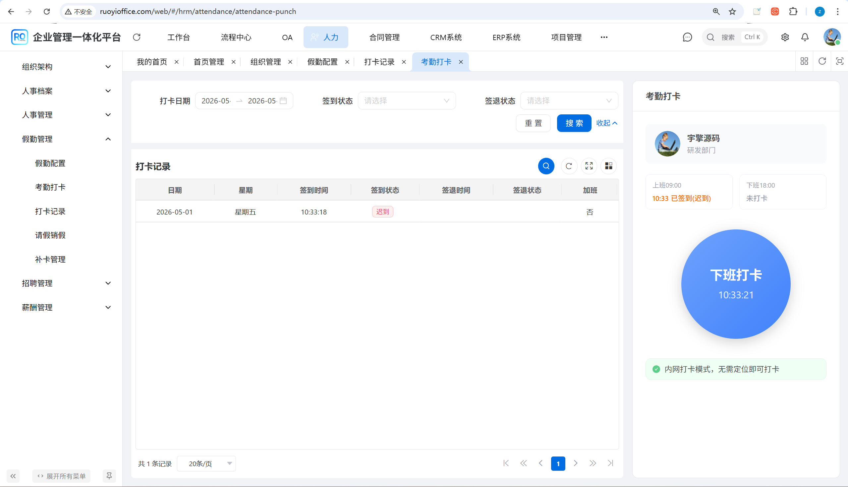The image size is (848, 487).
Task: Open the notification bell
Action: point(805,37)
